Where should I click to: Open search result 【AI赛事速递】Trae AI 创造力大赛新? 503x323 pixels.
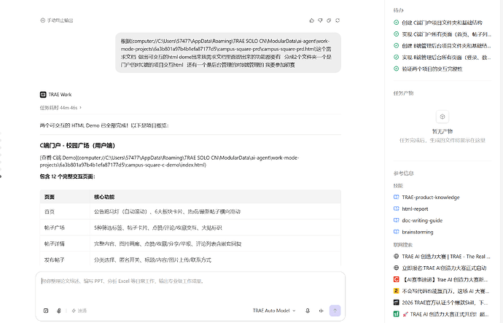(445, 279)
